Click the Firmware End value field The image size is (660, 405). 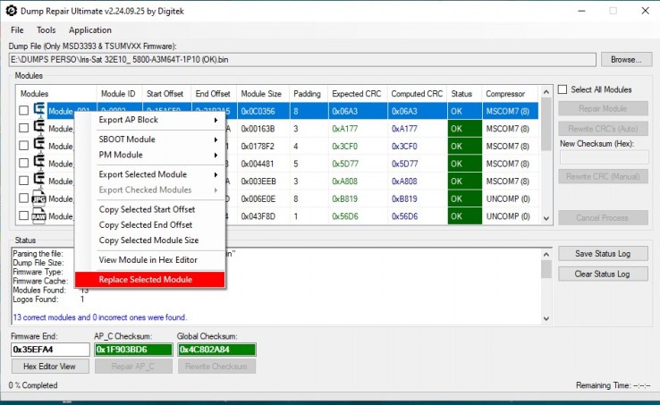click(x=50, y=350)
